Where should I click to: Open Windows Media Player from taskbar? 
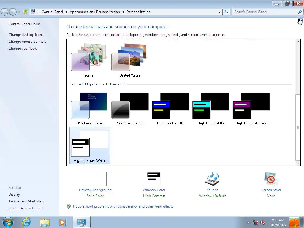coord(63,222)
